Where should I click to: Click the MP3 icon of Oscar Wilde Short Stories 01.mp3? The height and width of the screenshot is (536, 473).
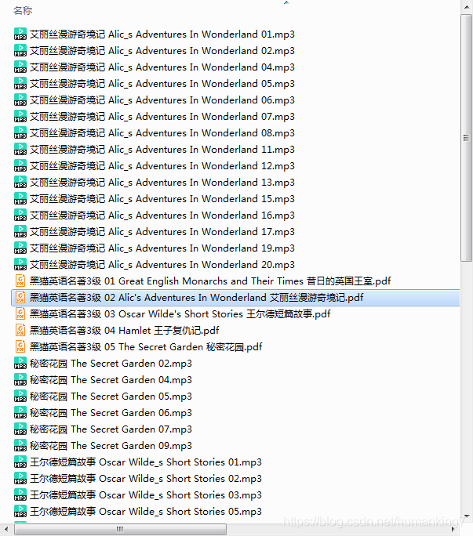point(20,462)
